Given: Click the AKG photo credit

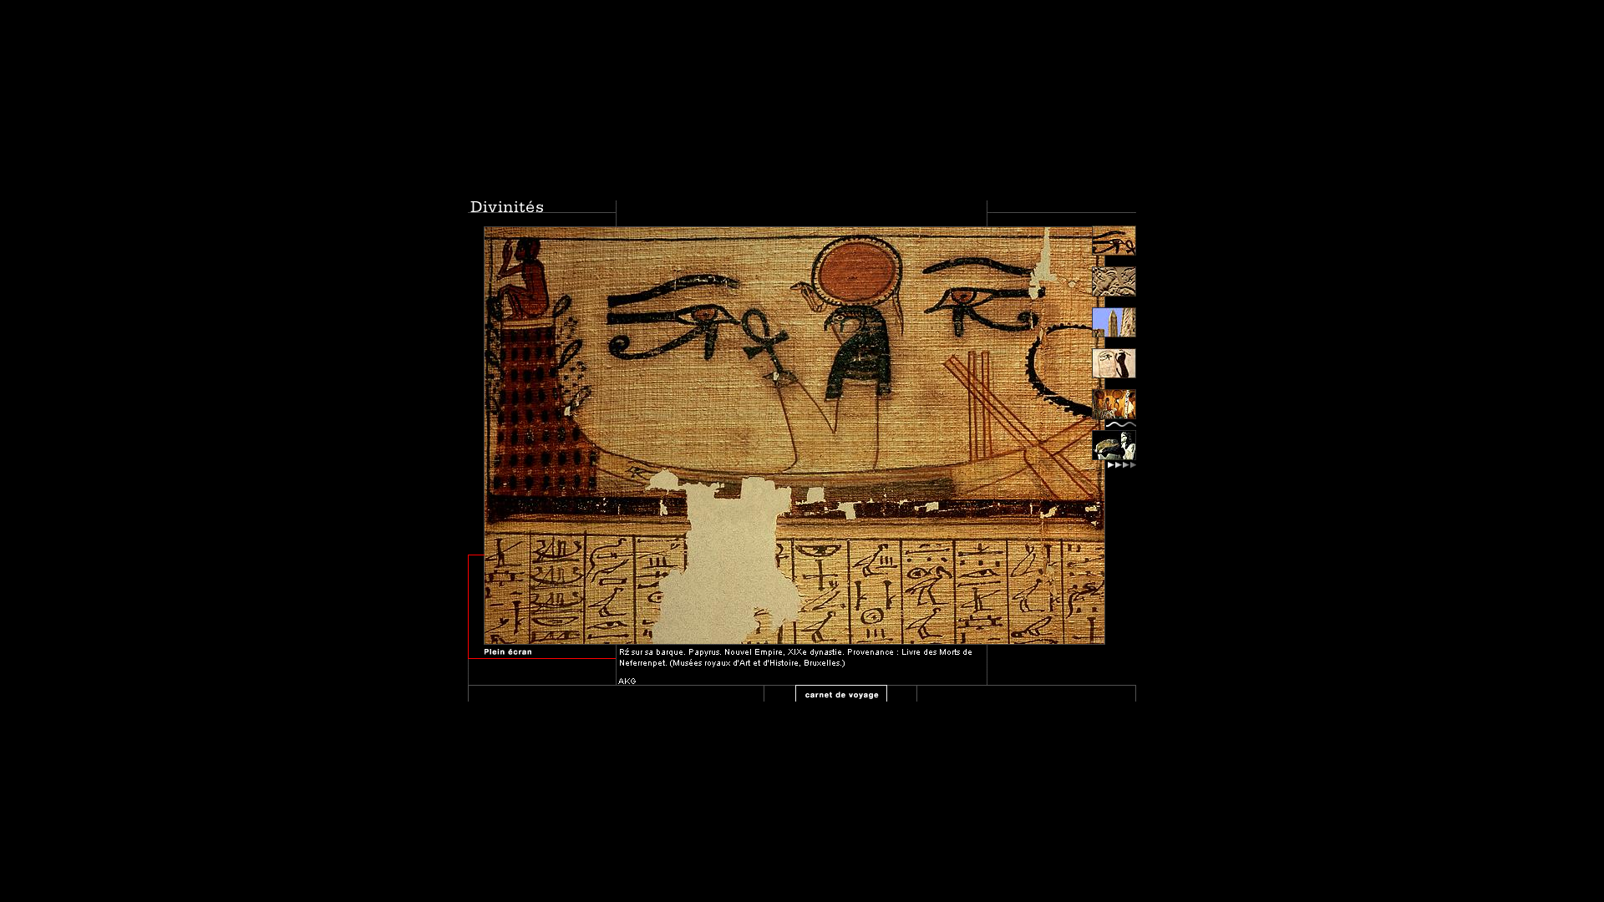Looking at the screenshot, I should (627, 682).
